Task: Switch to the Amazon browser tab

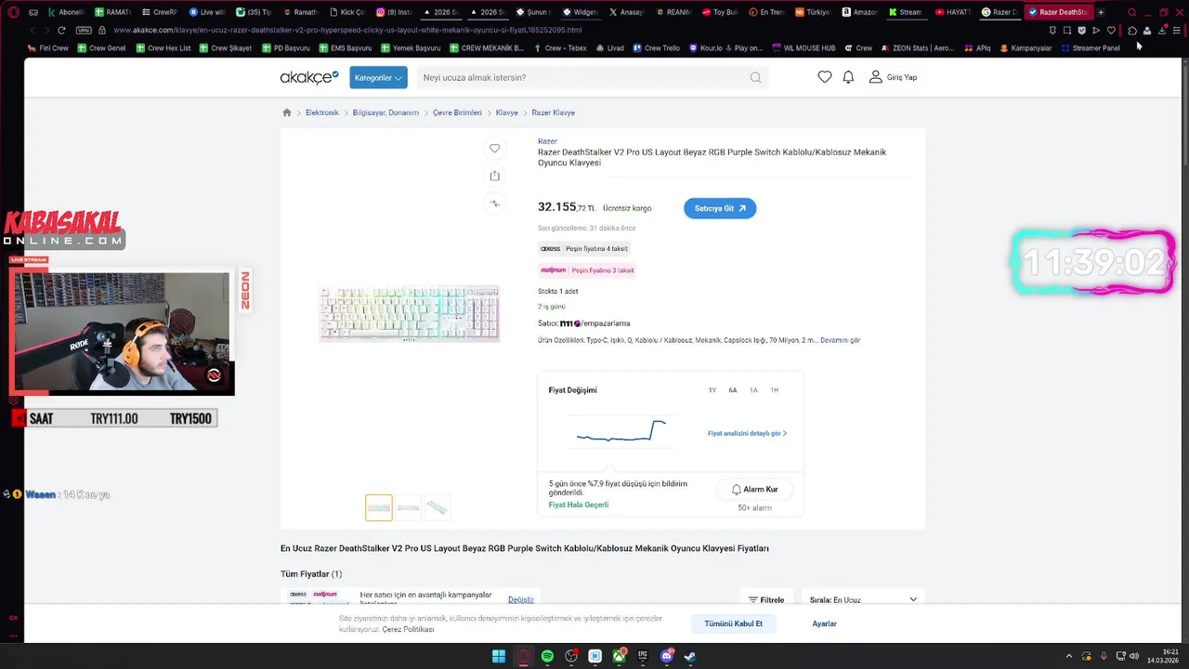Action: (859, 12)
